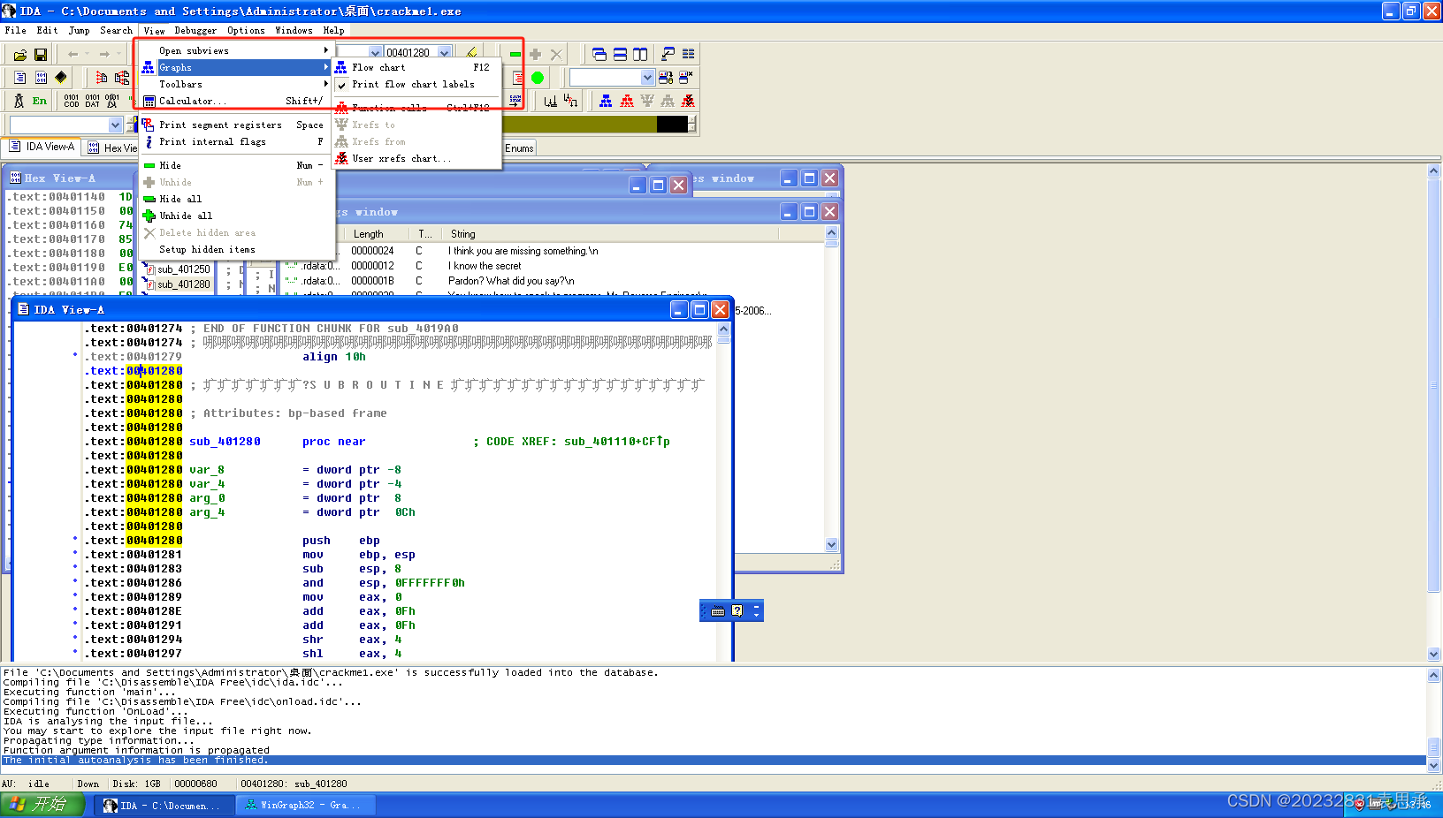Open the Windows menu
Viewport: 1443px width, 818px height.
[294, 30]
